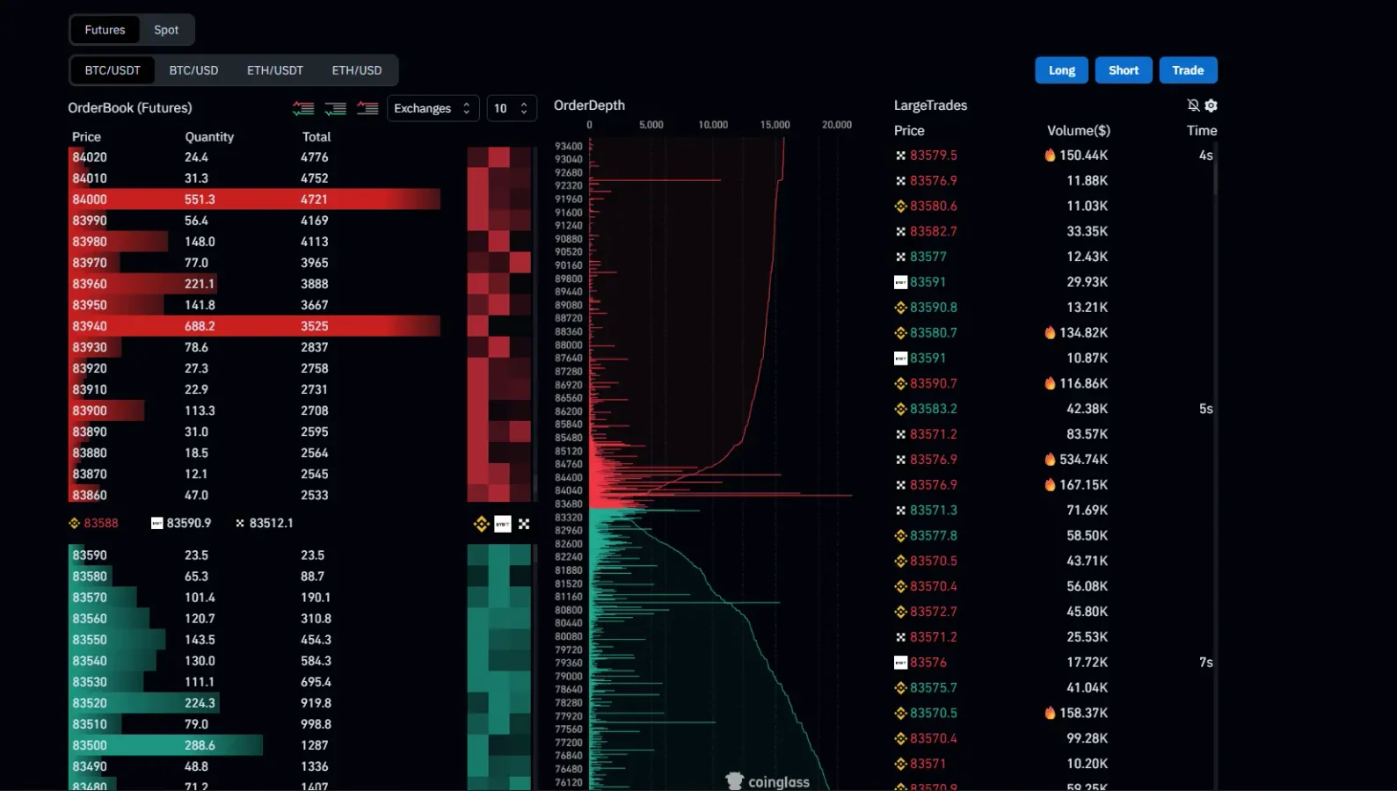Switch order book to bids-only view icon

coord(335,108)
